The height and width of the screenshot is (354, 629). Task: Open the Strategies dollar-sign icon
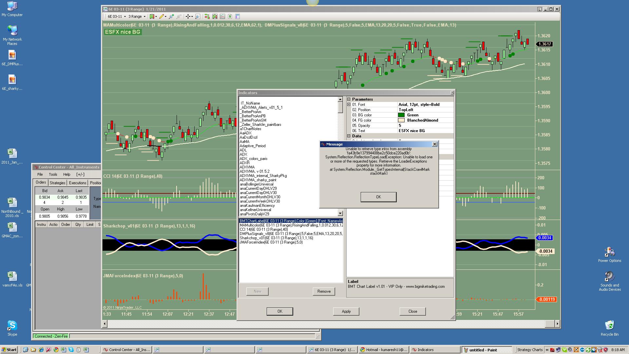230,16
